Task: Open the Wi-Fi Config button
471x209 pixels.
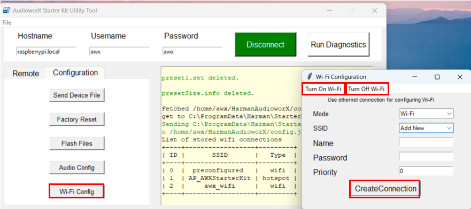Action: [76, 191]
